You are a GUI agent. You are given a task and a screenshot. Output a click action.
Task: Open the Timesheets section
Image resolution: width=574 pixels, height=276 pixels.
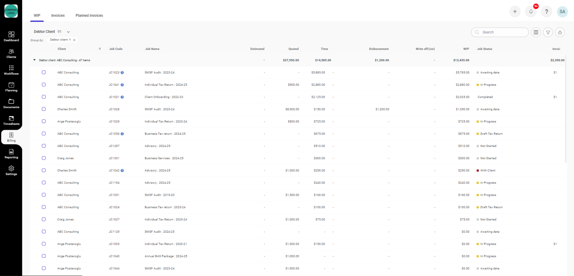coord(11,120)
